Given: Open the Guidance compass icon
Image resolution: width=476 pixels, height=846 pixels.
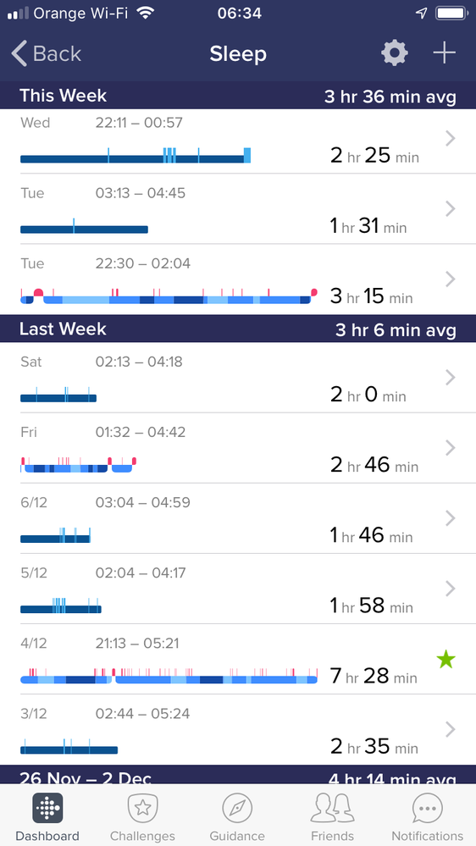Looking at the screenshot, I should [237, 808].
